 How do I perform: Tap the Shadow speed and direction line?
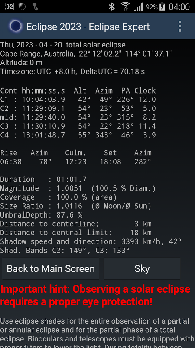point(91,241)
